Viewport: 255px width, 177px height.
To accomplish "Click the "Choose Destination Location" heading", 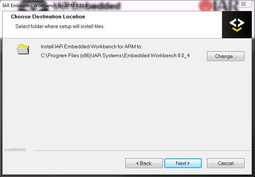I will tap(48, 17).
